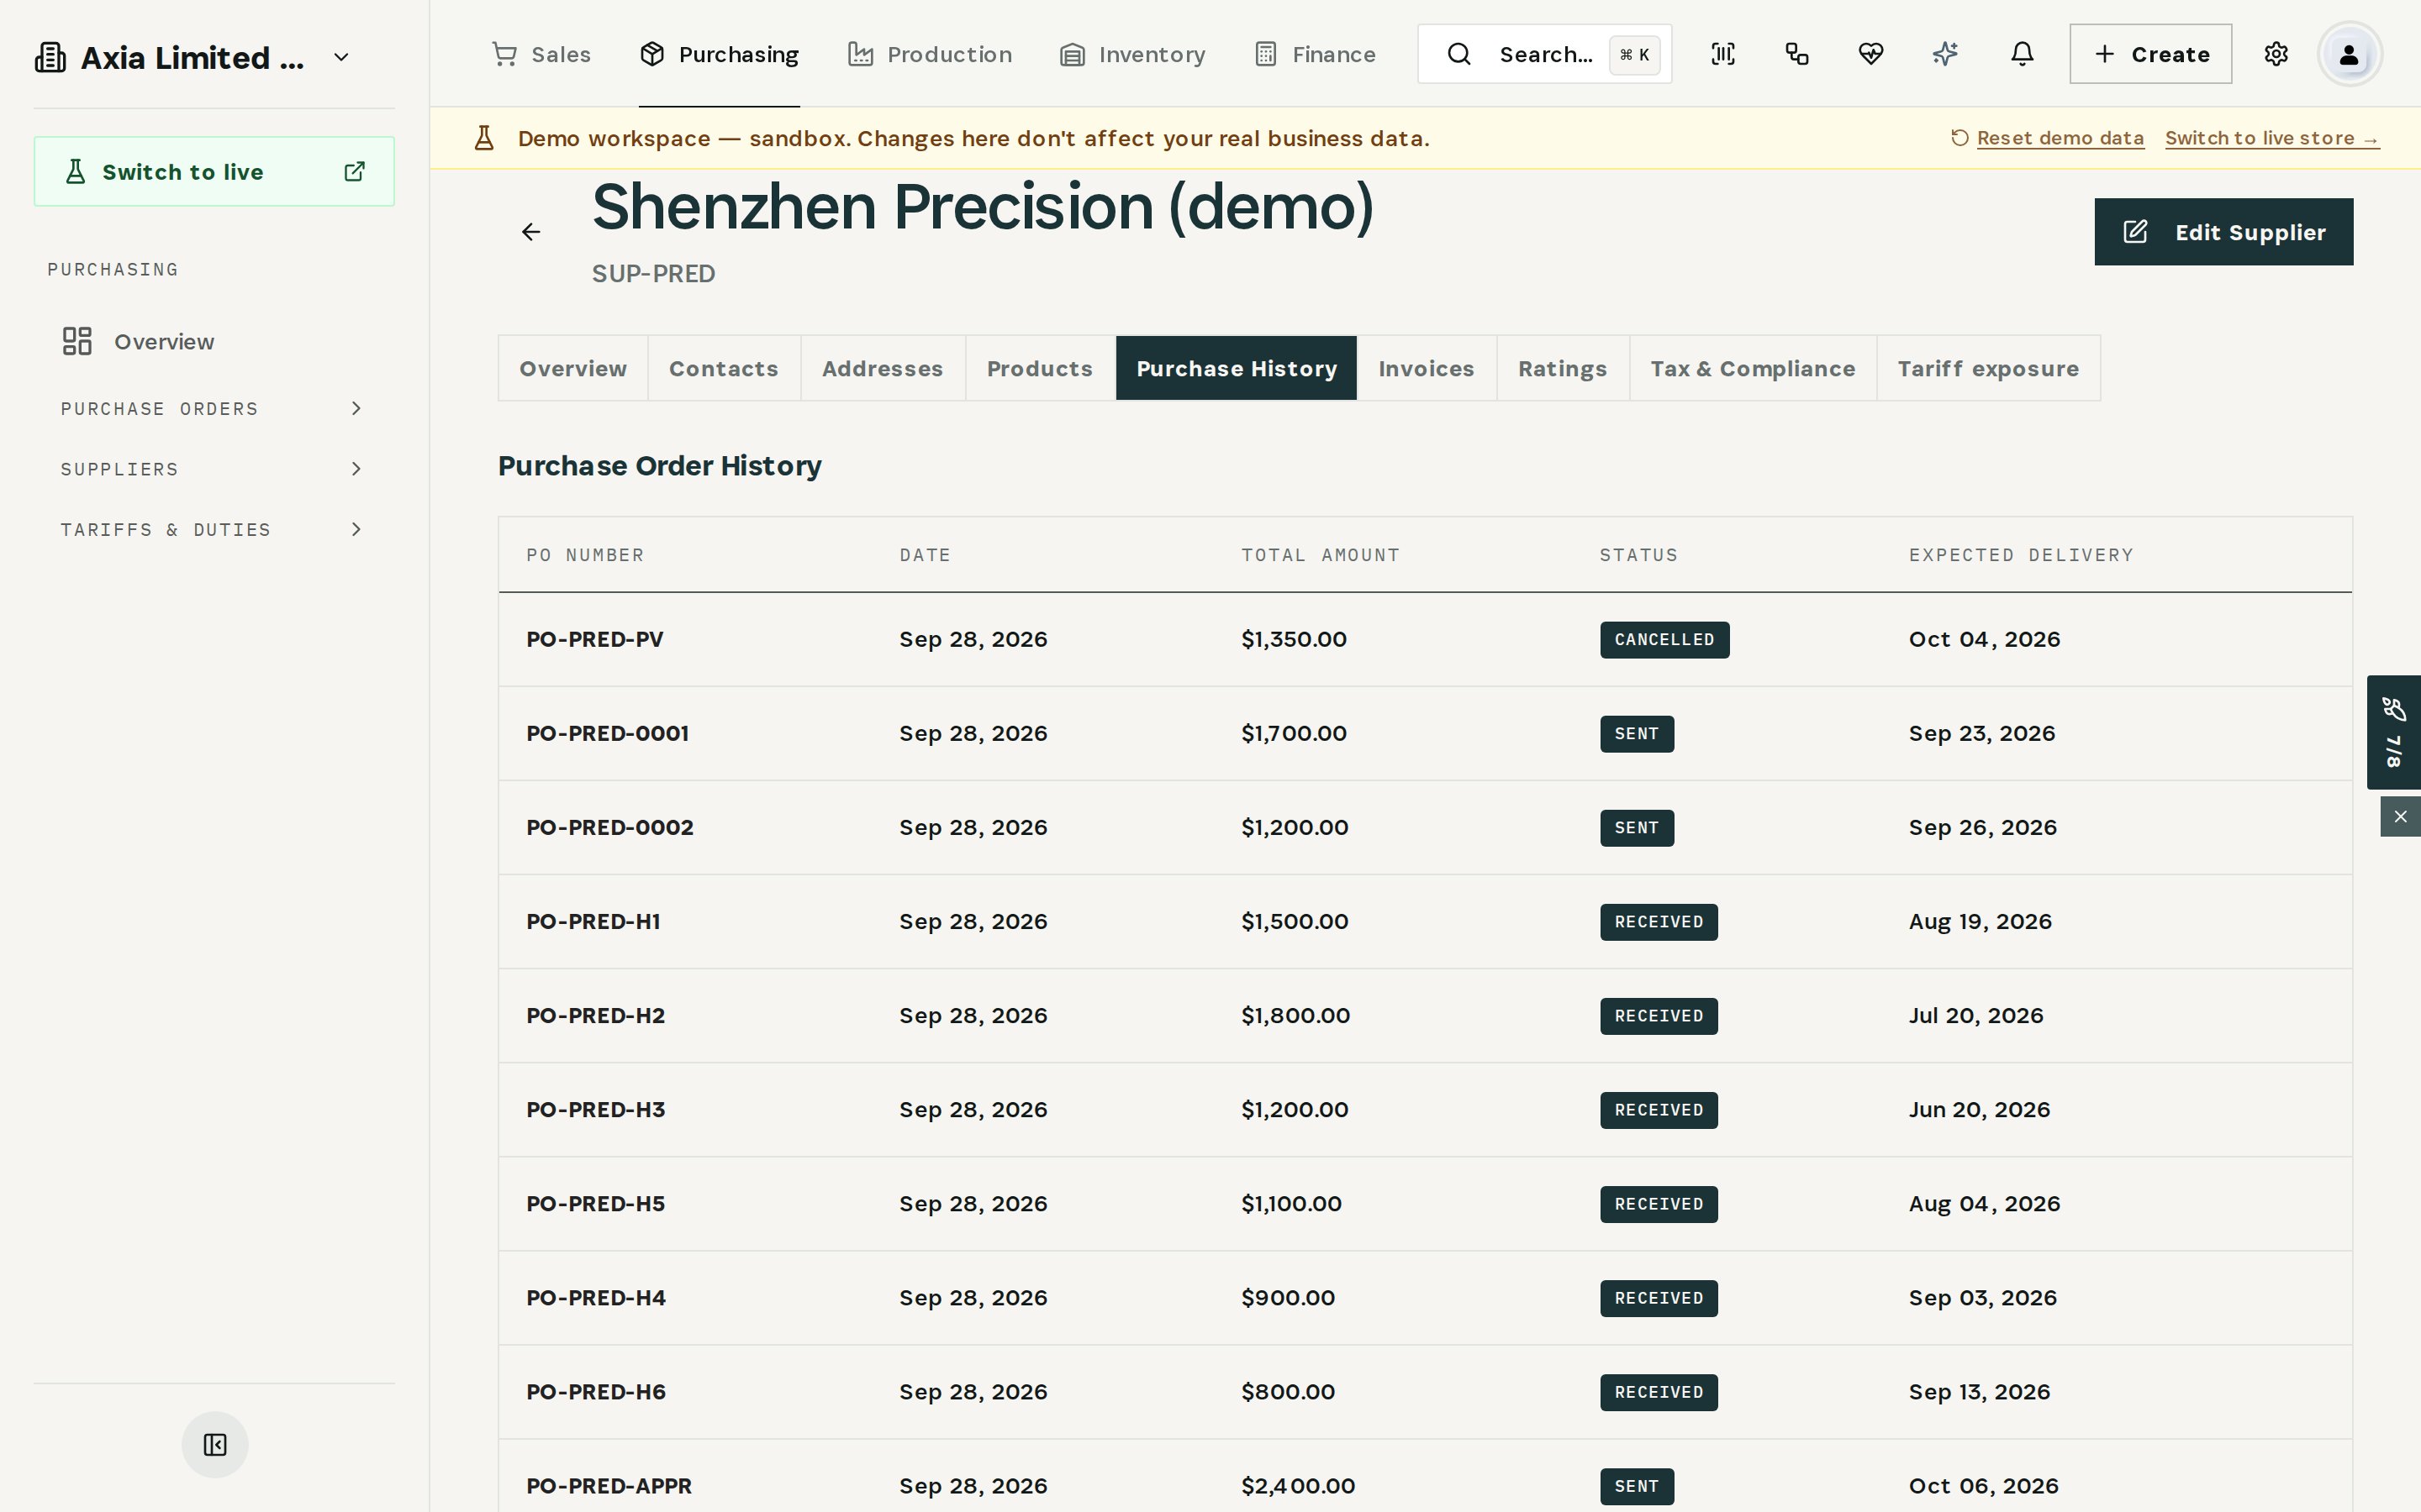Image resolution: width=2421 pixels, height=1512 pixels.
Task: Open the Sales menu
Action: 541,54
